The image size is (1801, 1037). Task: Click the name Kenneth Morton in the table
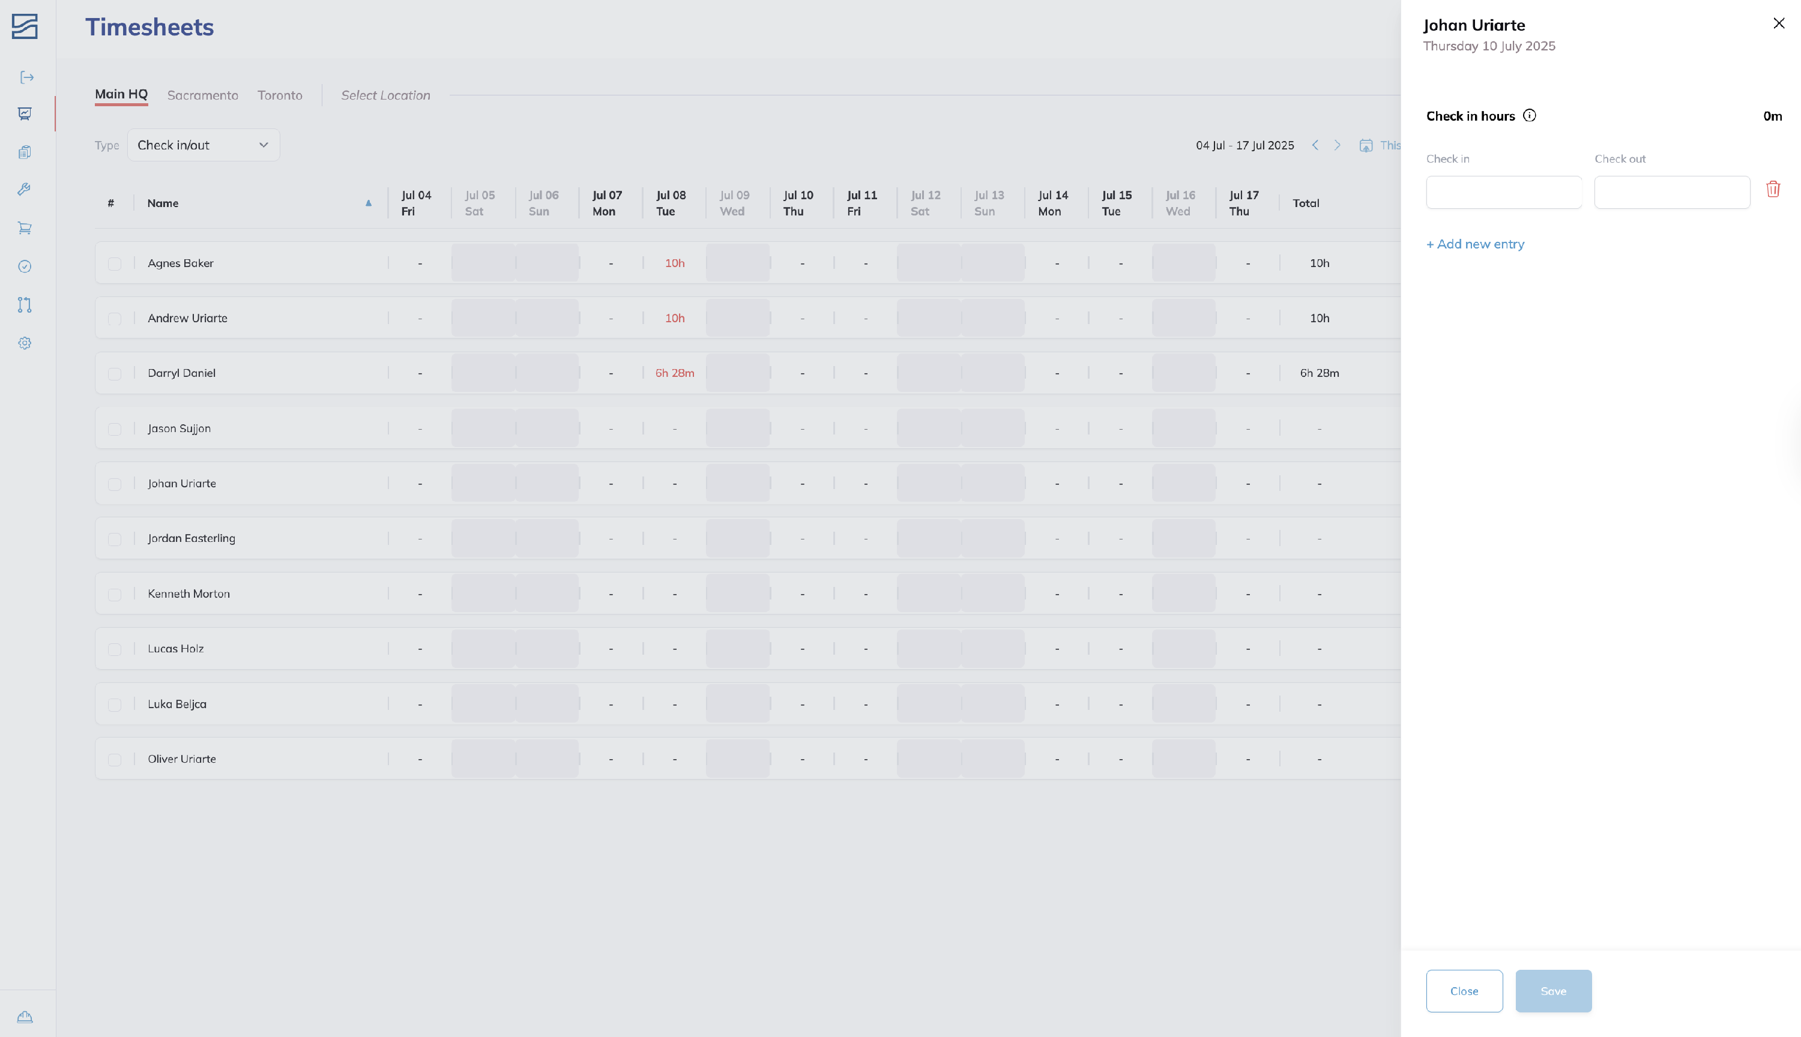(x=189, y=594)
